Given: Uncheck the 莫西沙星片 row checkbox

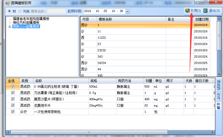Looking at the screenshot, I should 13,99.
